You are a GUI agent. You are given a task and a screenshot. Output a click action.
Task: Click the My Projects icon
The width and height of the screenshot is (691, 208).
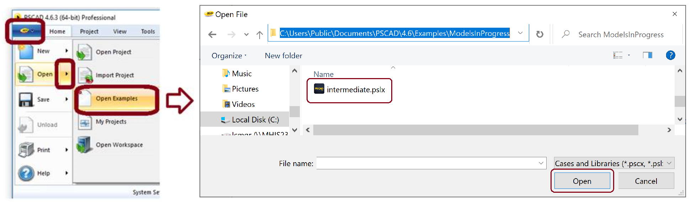85,123
